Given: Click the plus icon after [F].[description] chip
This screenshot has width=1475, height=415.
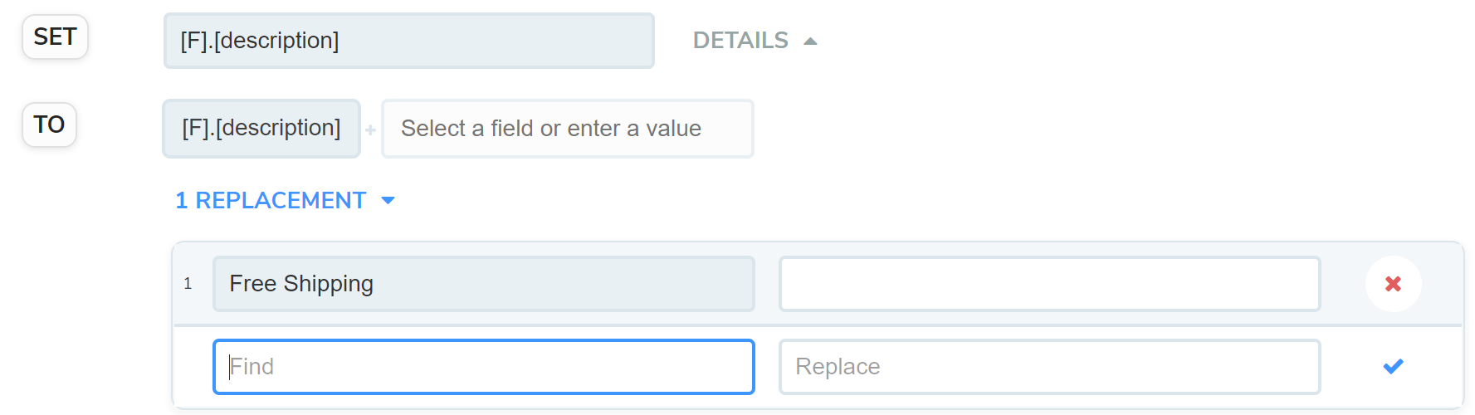Looking at the screenshot, I should [x=370, y=130].
